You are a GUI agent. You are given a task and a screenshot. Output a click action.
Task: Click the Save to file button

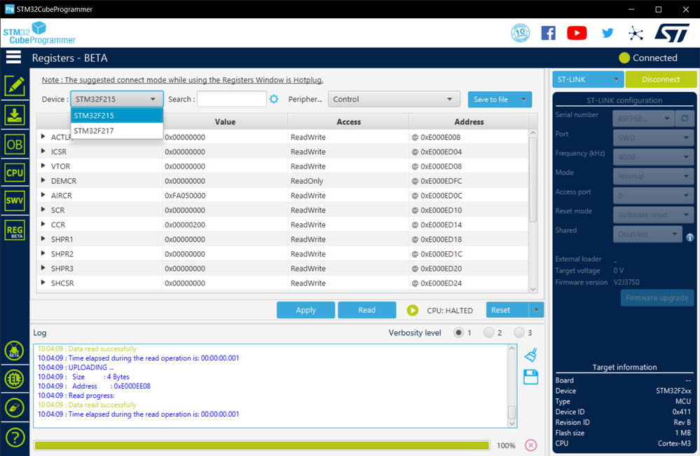491,99
